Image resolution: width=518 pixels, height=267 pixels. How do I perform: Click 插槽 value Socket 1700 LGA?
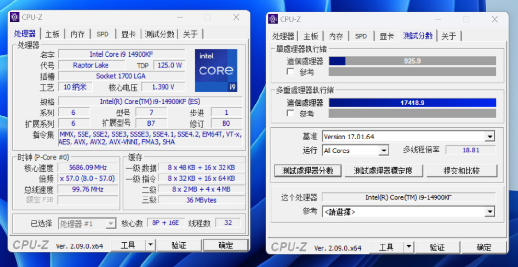pos(121,76)
